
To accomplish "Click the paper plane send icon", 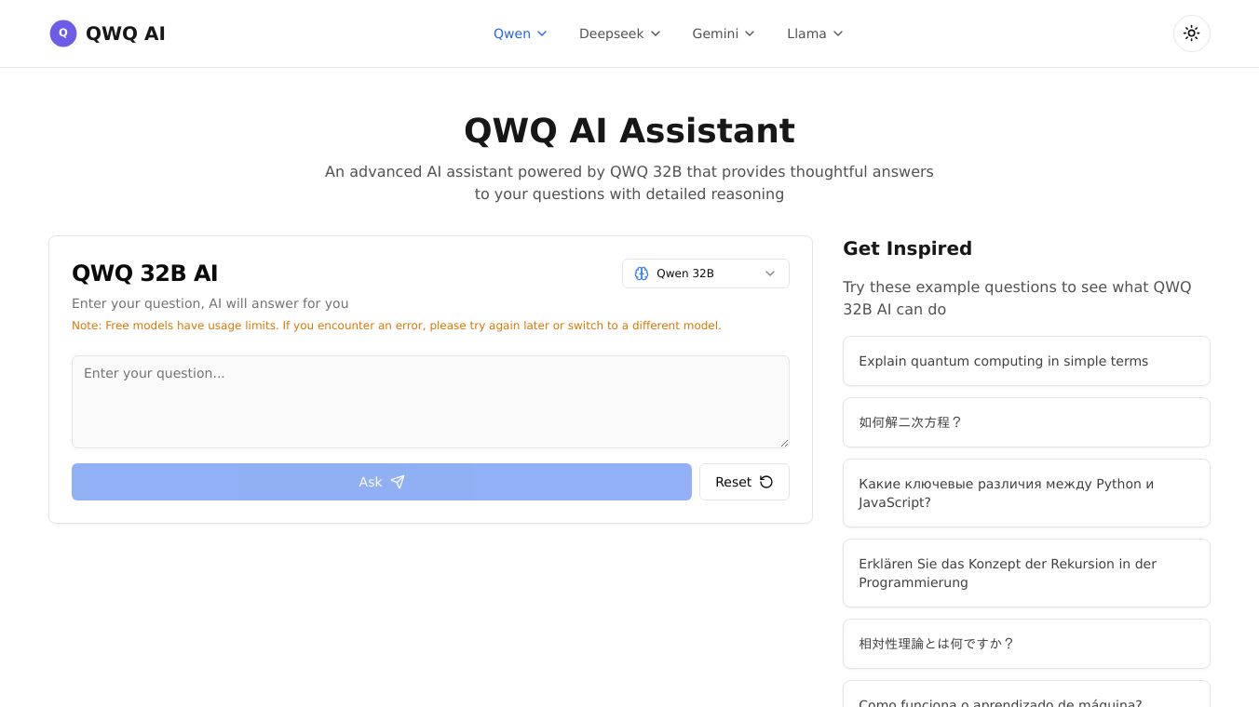I will click(398, 482).
